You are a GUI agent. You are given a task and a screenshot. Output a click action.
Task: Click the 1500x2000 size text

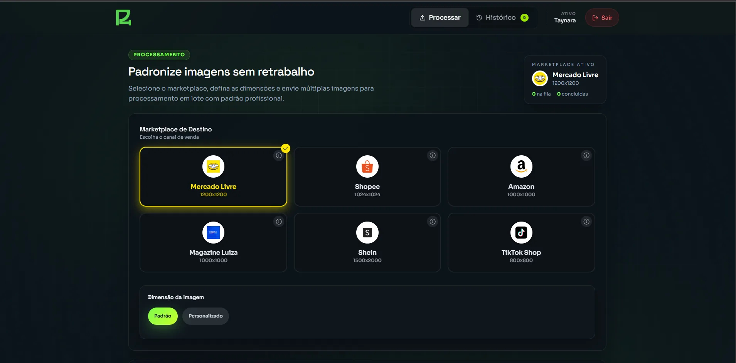(367, 260)
